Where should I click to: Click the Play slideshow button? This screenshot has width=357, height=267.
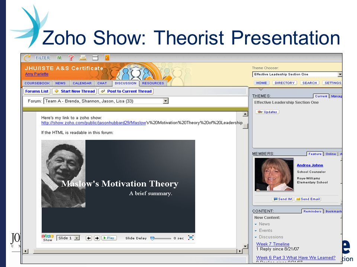109,238
